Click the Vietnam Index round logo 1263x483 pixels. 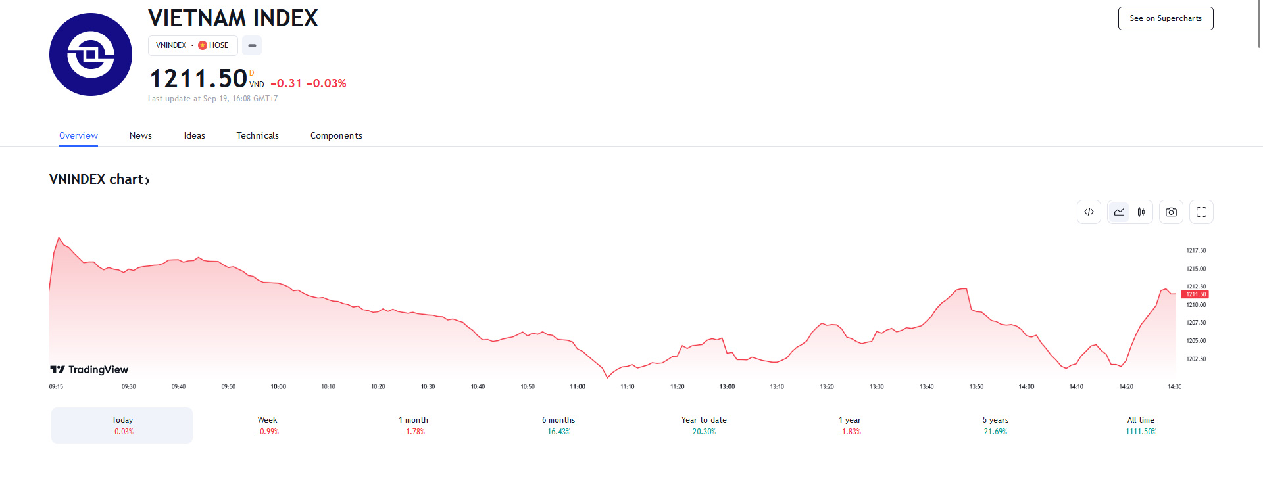[91, 55]
